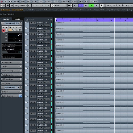The width and height of the screenshot is (133, 133).
Task: Open the MIDI menu
Action: click(x=29, y=1)
